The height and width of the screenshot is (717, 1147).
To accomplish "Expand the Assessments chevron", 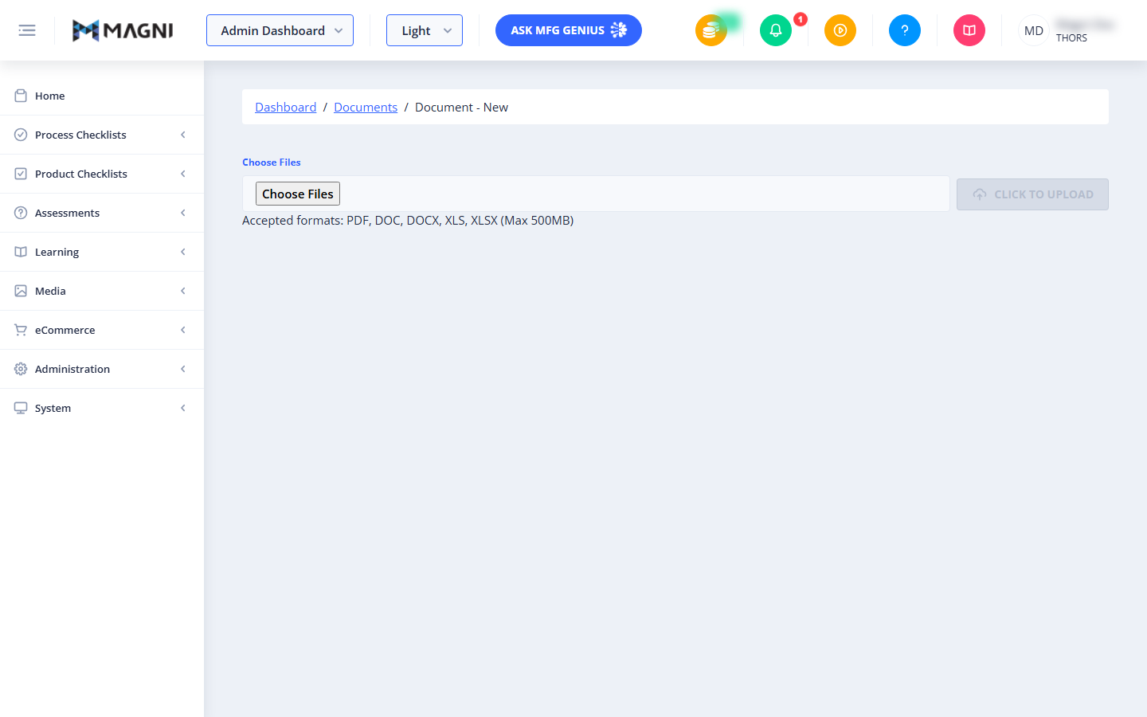I will [x=183, y=213].
